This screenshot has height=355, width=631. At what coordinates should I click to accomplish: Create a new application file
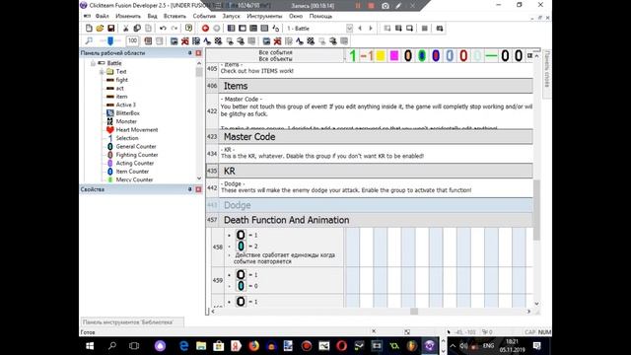[89, 29]
